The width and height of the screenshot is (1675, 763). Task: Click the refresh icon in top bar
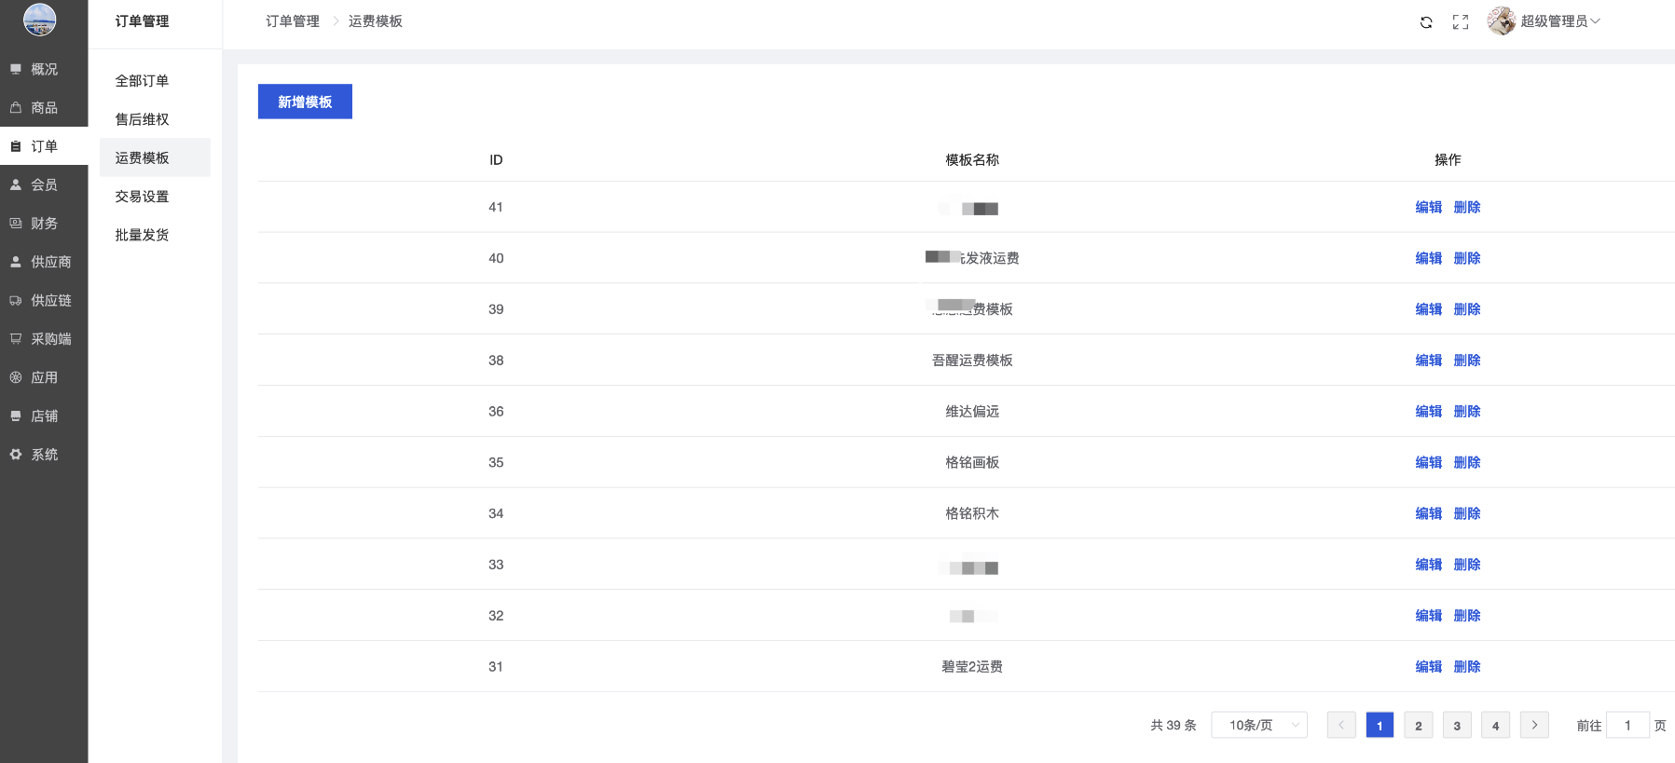coord(1425,22)
